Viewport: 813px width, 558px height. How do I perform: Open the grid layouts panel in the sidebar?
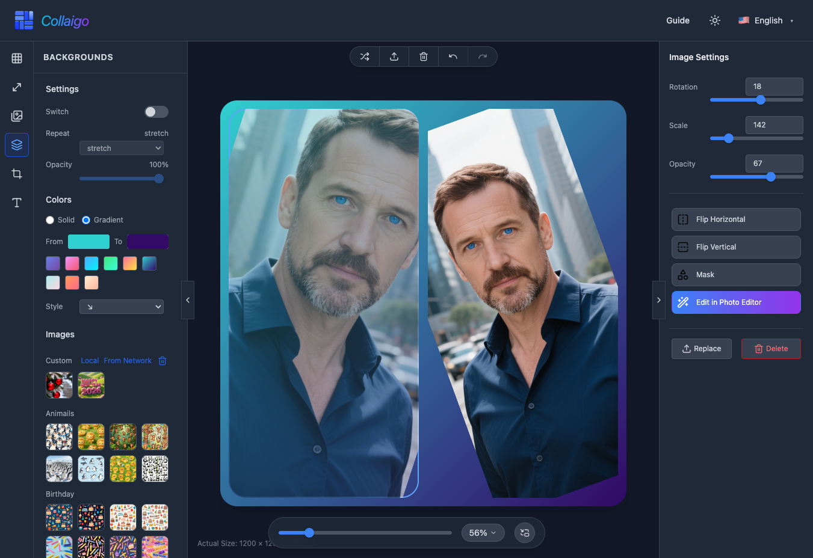coord(17,58)
